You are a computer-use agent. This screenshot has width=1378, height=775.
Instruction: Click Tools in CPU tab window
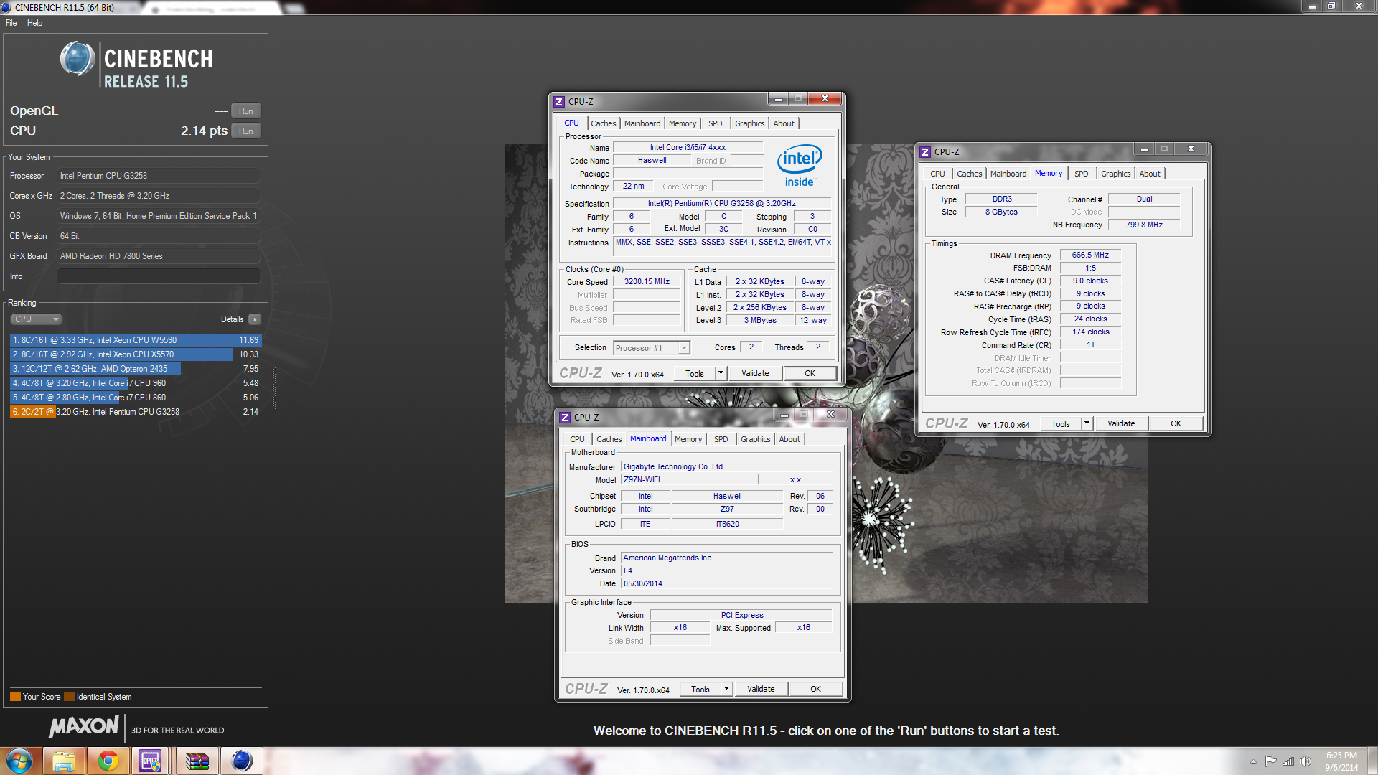coord(695,373)
